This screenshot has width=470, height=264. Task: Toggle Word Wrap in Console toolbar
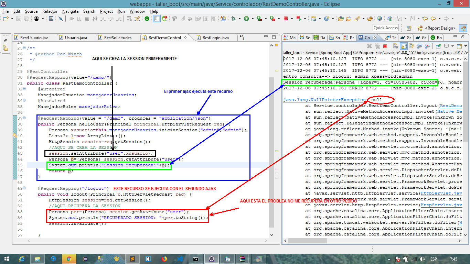tap(412, 46)
